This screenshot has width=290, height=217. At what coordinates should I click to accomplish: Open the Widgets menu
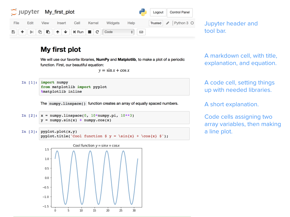pos(113,23)
